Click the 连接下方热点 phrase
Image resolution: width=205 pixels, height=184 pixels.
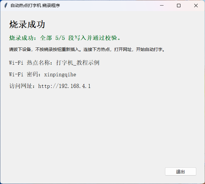[x=97, y=49]
